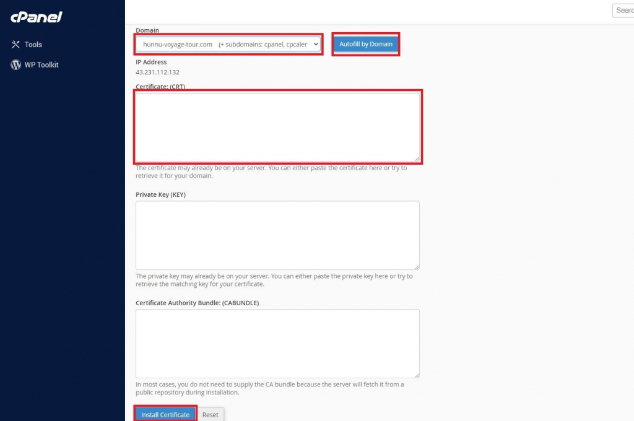This screenshot has width=634, height=421.
Task: Click the Autofill by Domain button
Action: pos(365,44)
